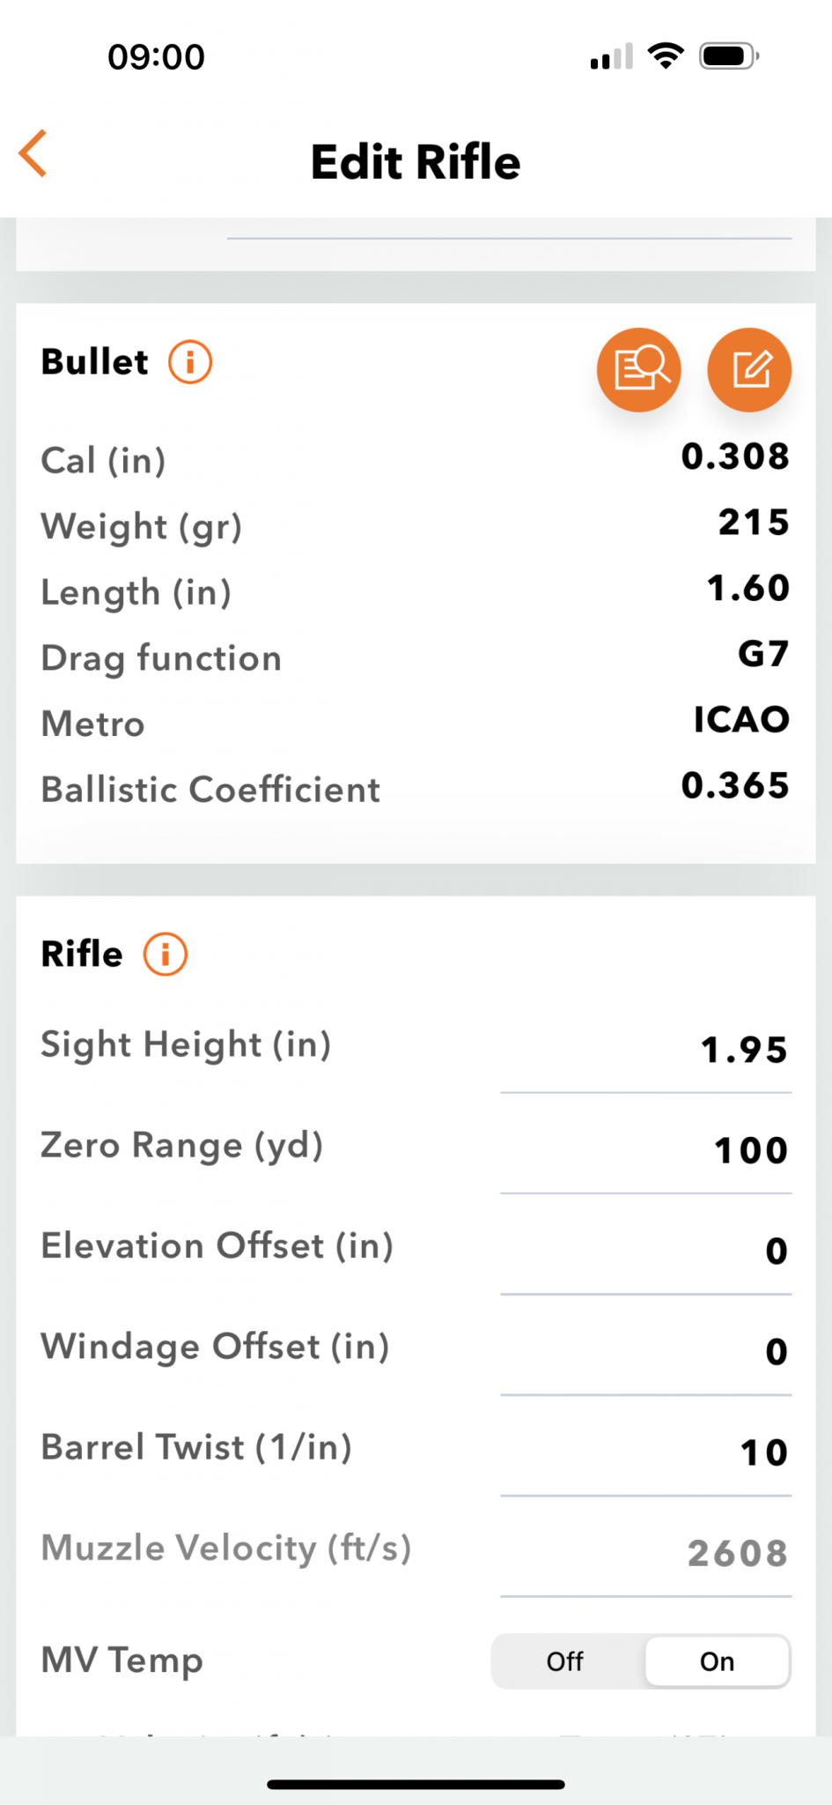
Task: Turn MV Temp On
Action: pos(717,1661)
